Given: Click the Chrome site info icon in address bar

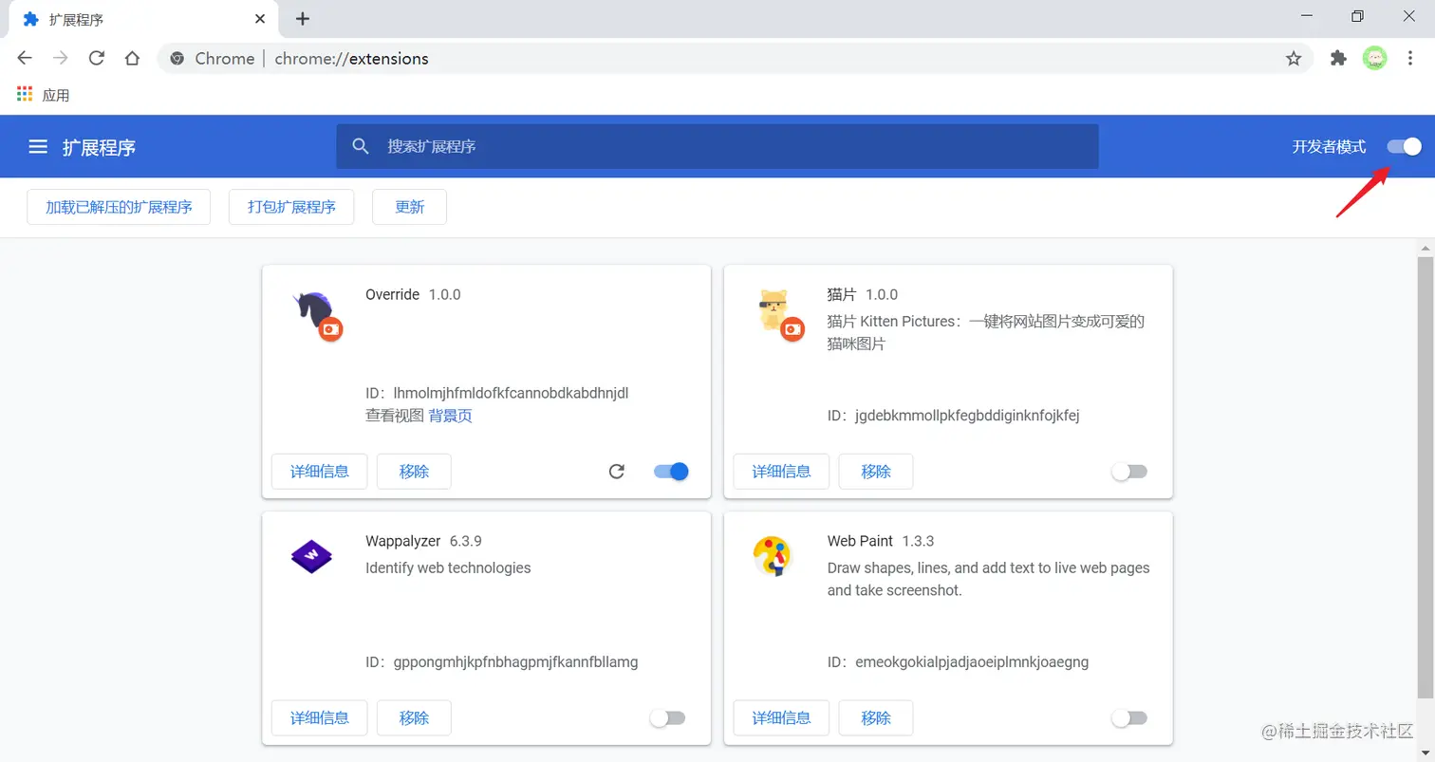Looking at the screenshot, I should [177, 59].
